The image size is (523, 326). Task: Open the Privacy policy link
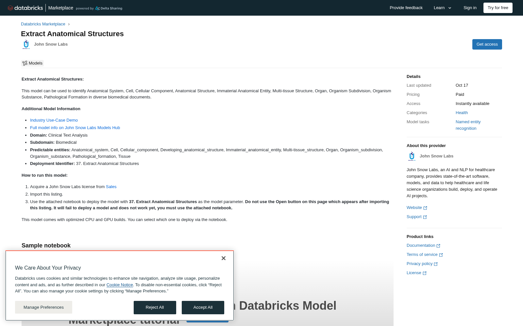coord(419,264)
